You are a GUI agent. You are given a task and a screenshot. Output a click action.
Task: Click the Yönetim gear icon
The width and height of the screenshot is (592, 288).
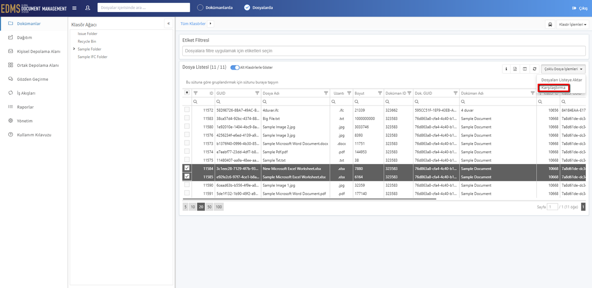11,121
